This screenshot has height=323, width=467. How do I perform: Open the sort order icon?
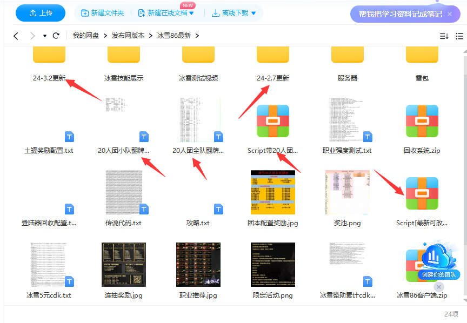[x=444, y=36]
